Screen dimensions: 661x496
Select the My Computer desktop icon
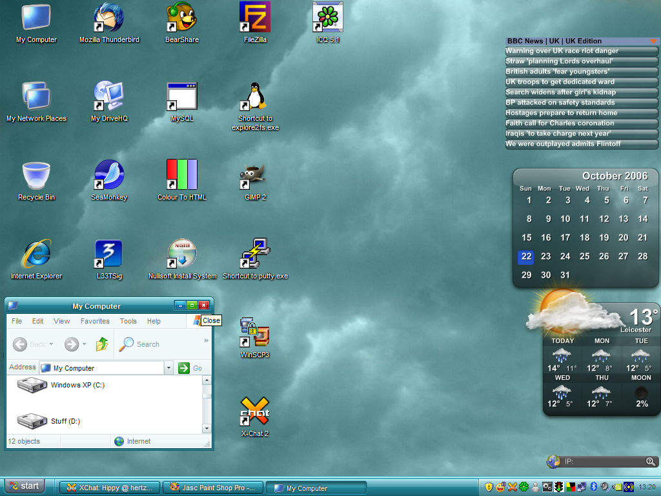[36, 23]
